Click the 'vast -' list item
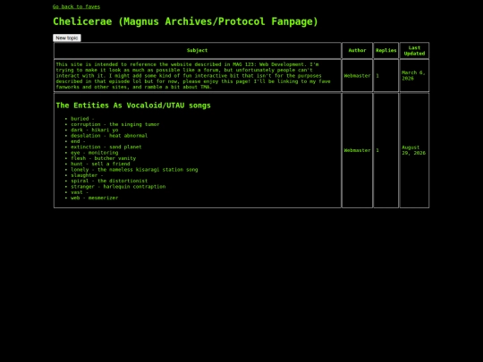 tap(80, 192)
